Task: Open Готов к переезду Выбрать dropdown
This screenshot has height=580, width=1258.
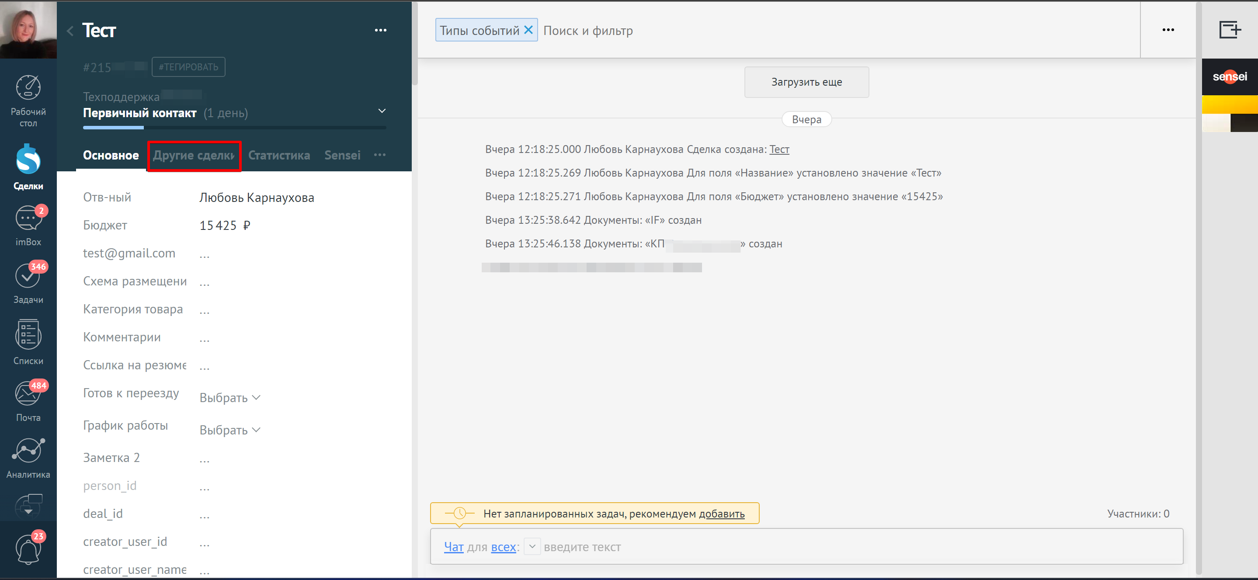Action: click(230, 398)
